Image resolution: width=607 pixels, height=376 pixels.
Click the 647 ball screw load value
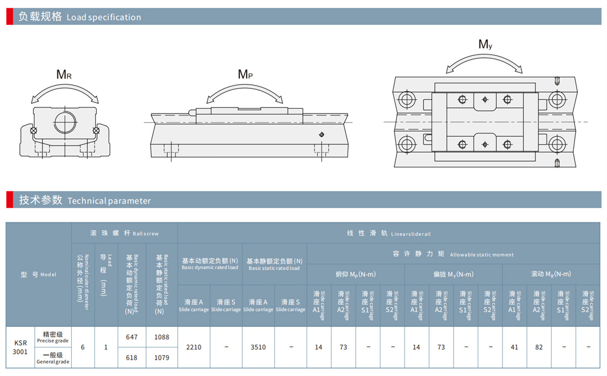tap(132, 337)
